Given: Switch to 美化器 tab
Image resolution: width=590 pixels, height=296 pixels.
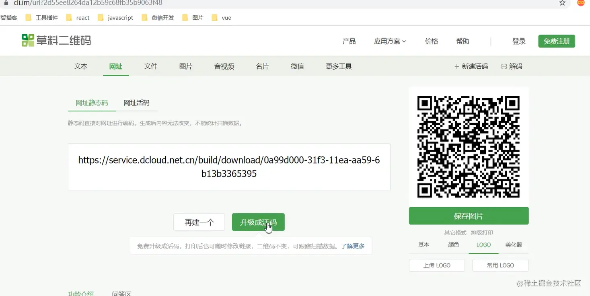Looking at the screenshot, I should tap(514, 245).
